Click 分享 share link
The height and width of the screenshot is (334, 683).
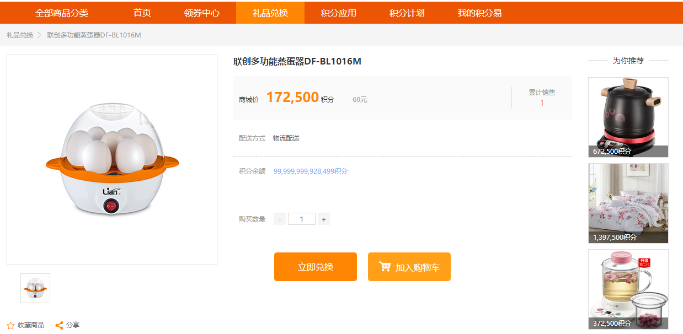pyautogui.click(x=73, y=325)
